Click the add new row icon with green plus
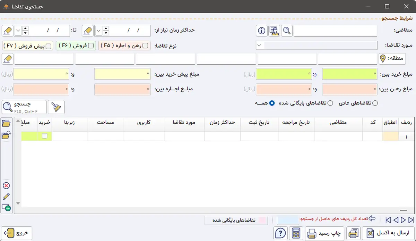This screenshot has height=241, width=416. click(x=6, y=208)
